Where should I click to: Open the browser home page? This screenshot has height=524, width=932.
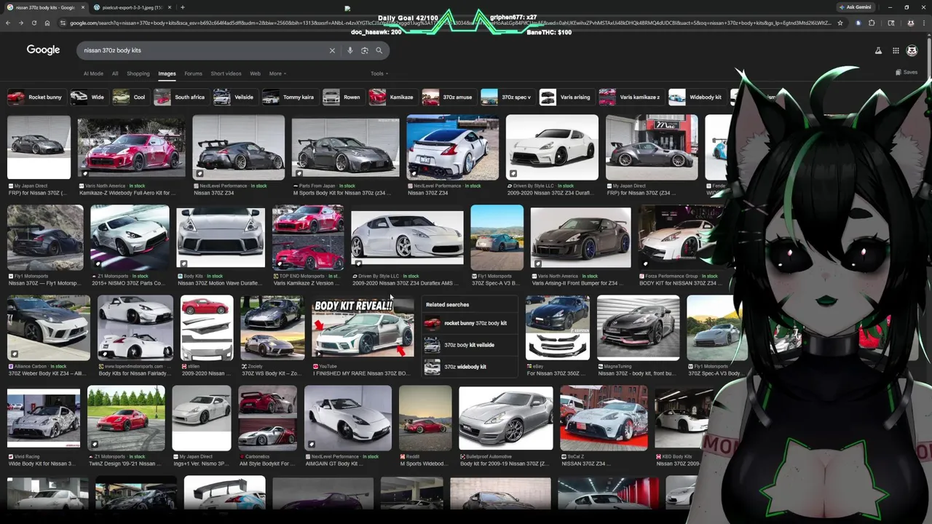(x=47, y=23)
